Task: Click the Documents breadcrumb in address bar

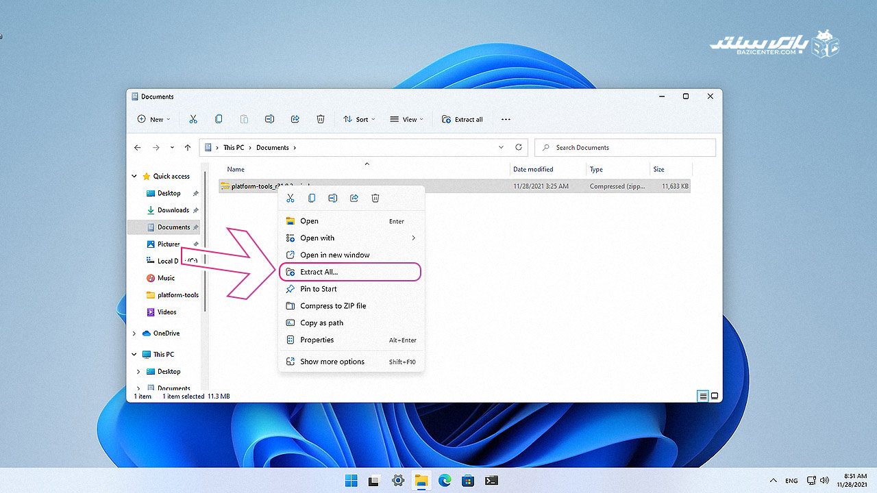Action: (273, 147)
